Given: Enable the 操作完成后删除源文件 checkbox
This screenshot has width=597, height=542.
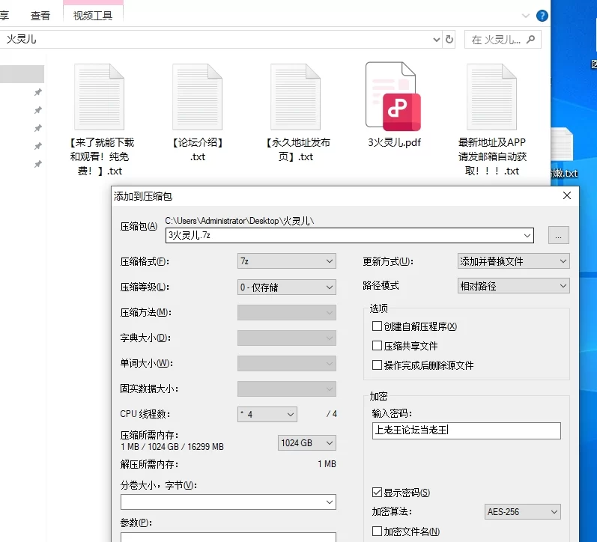Looking at the screenshot, I should click(x=377, y=365).
